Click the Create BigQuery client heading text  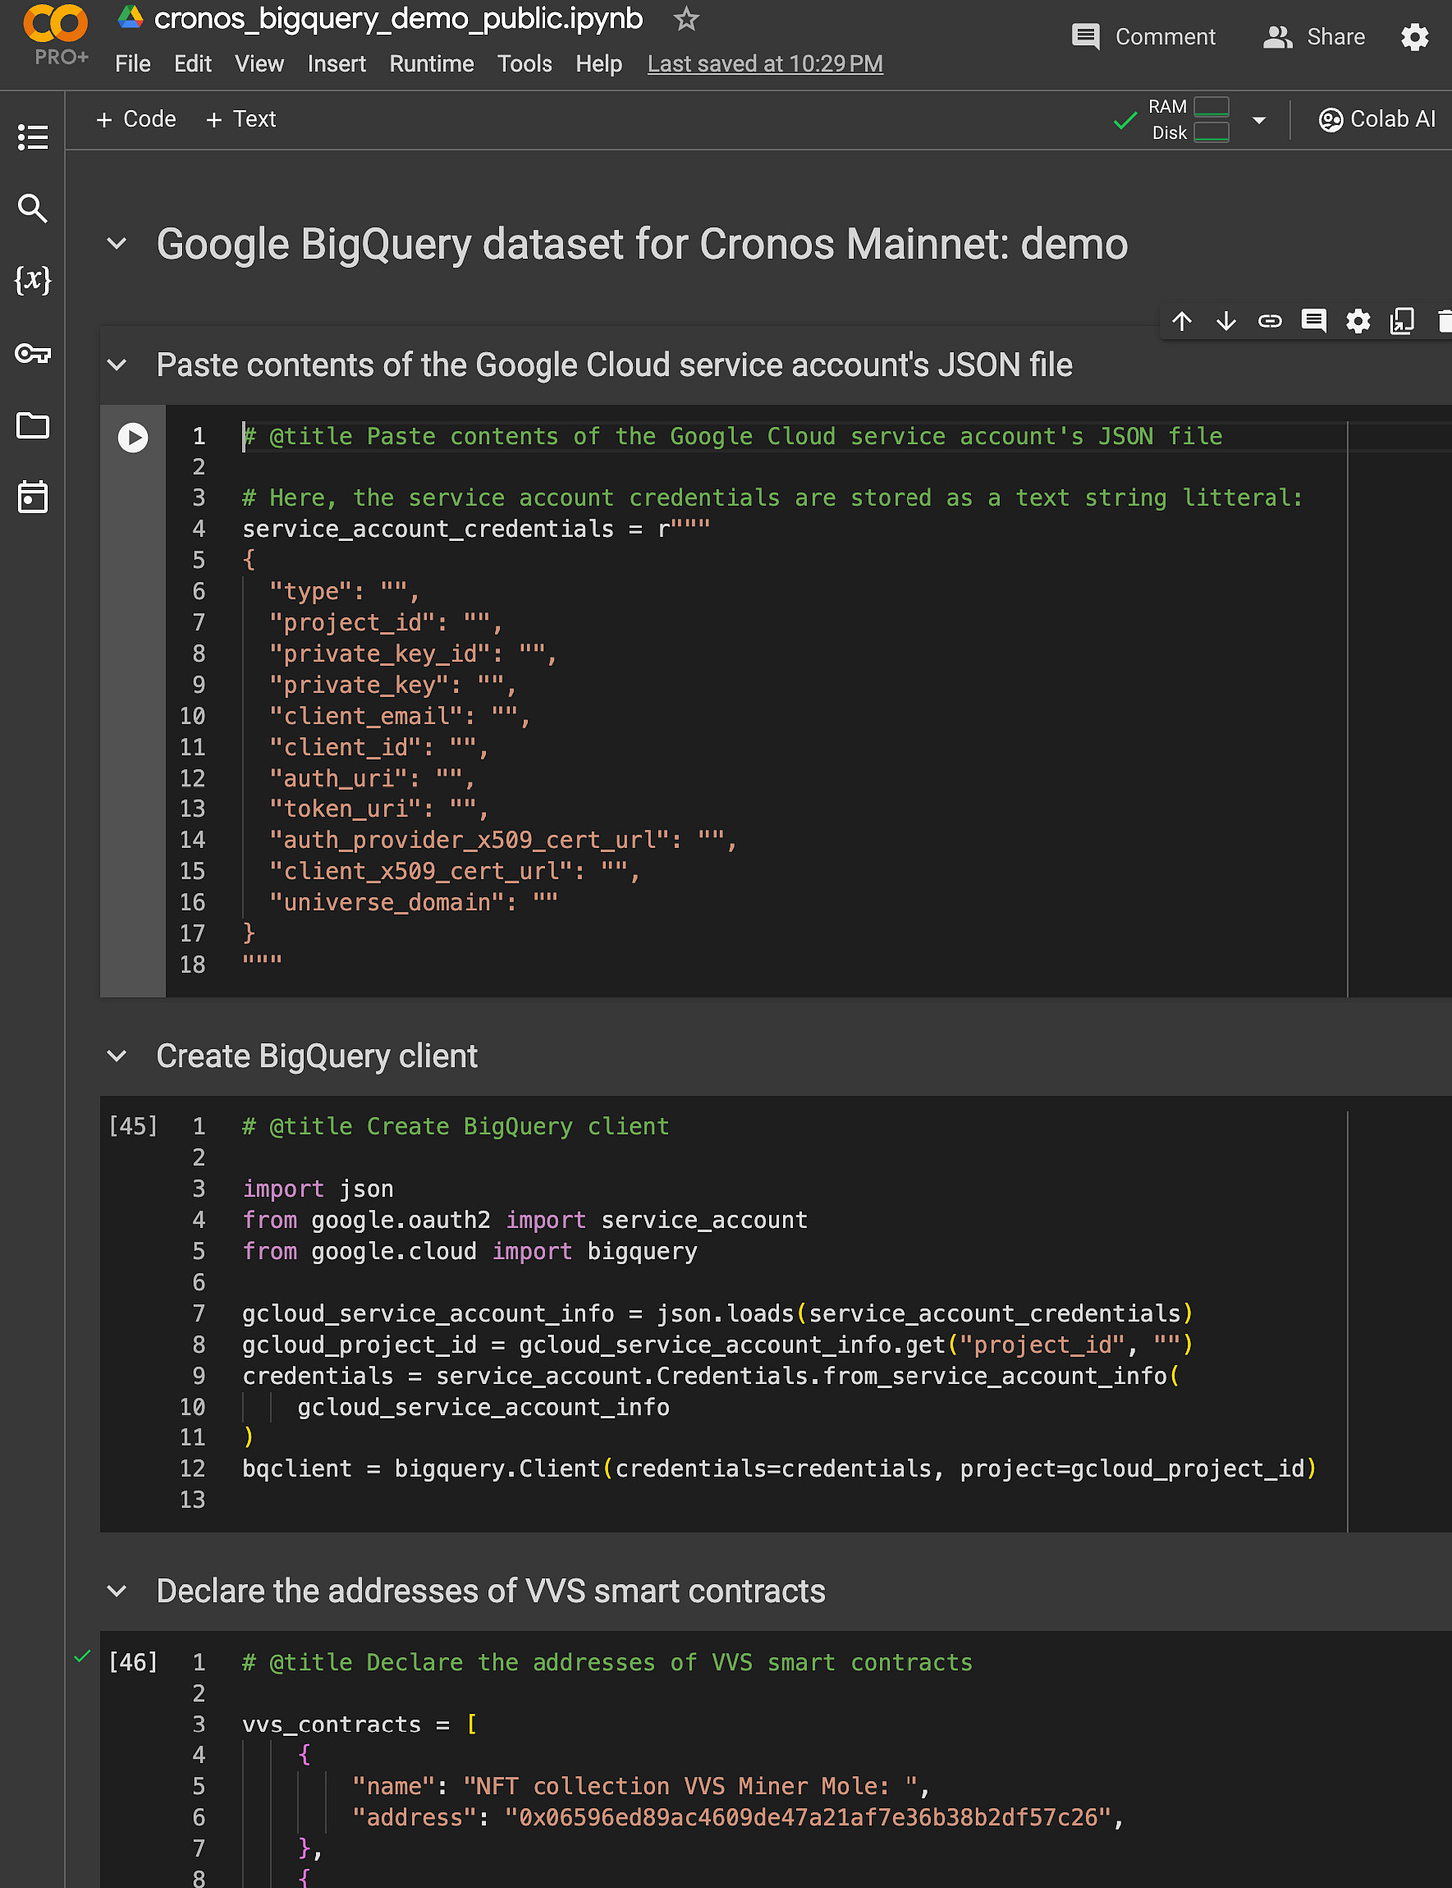click(316, 1056)
